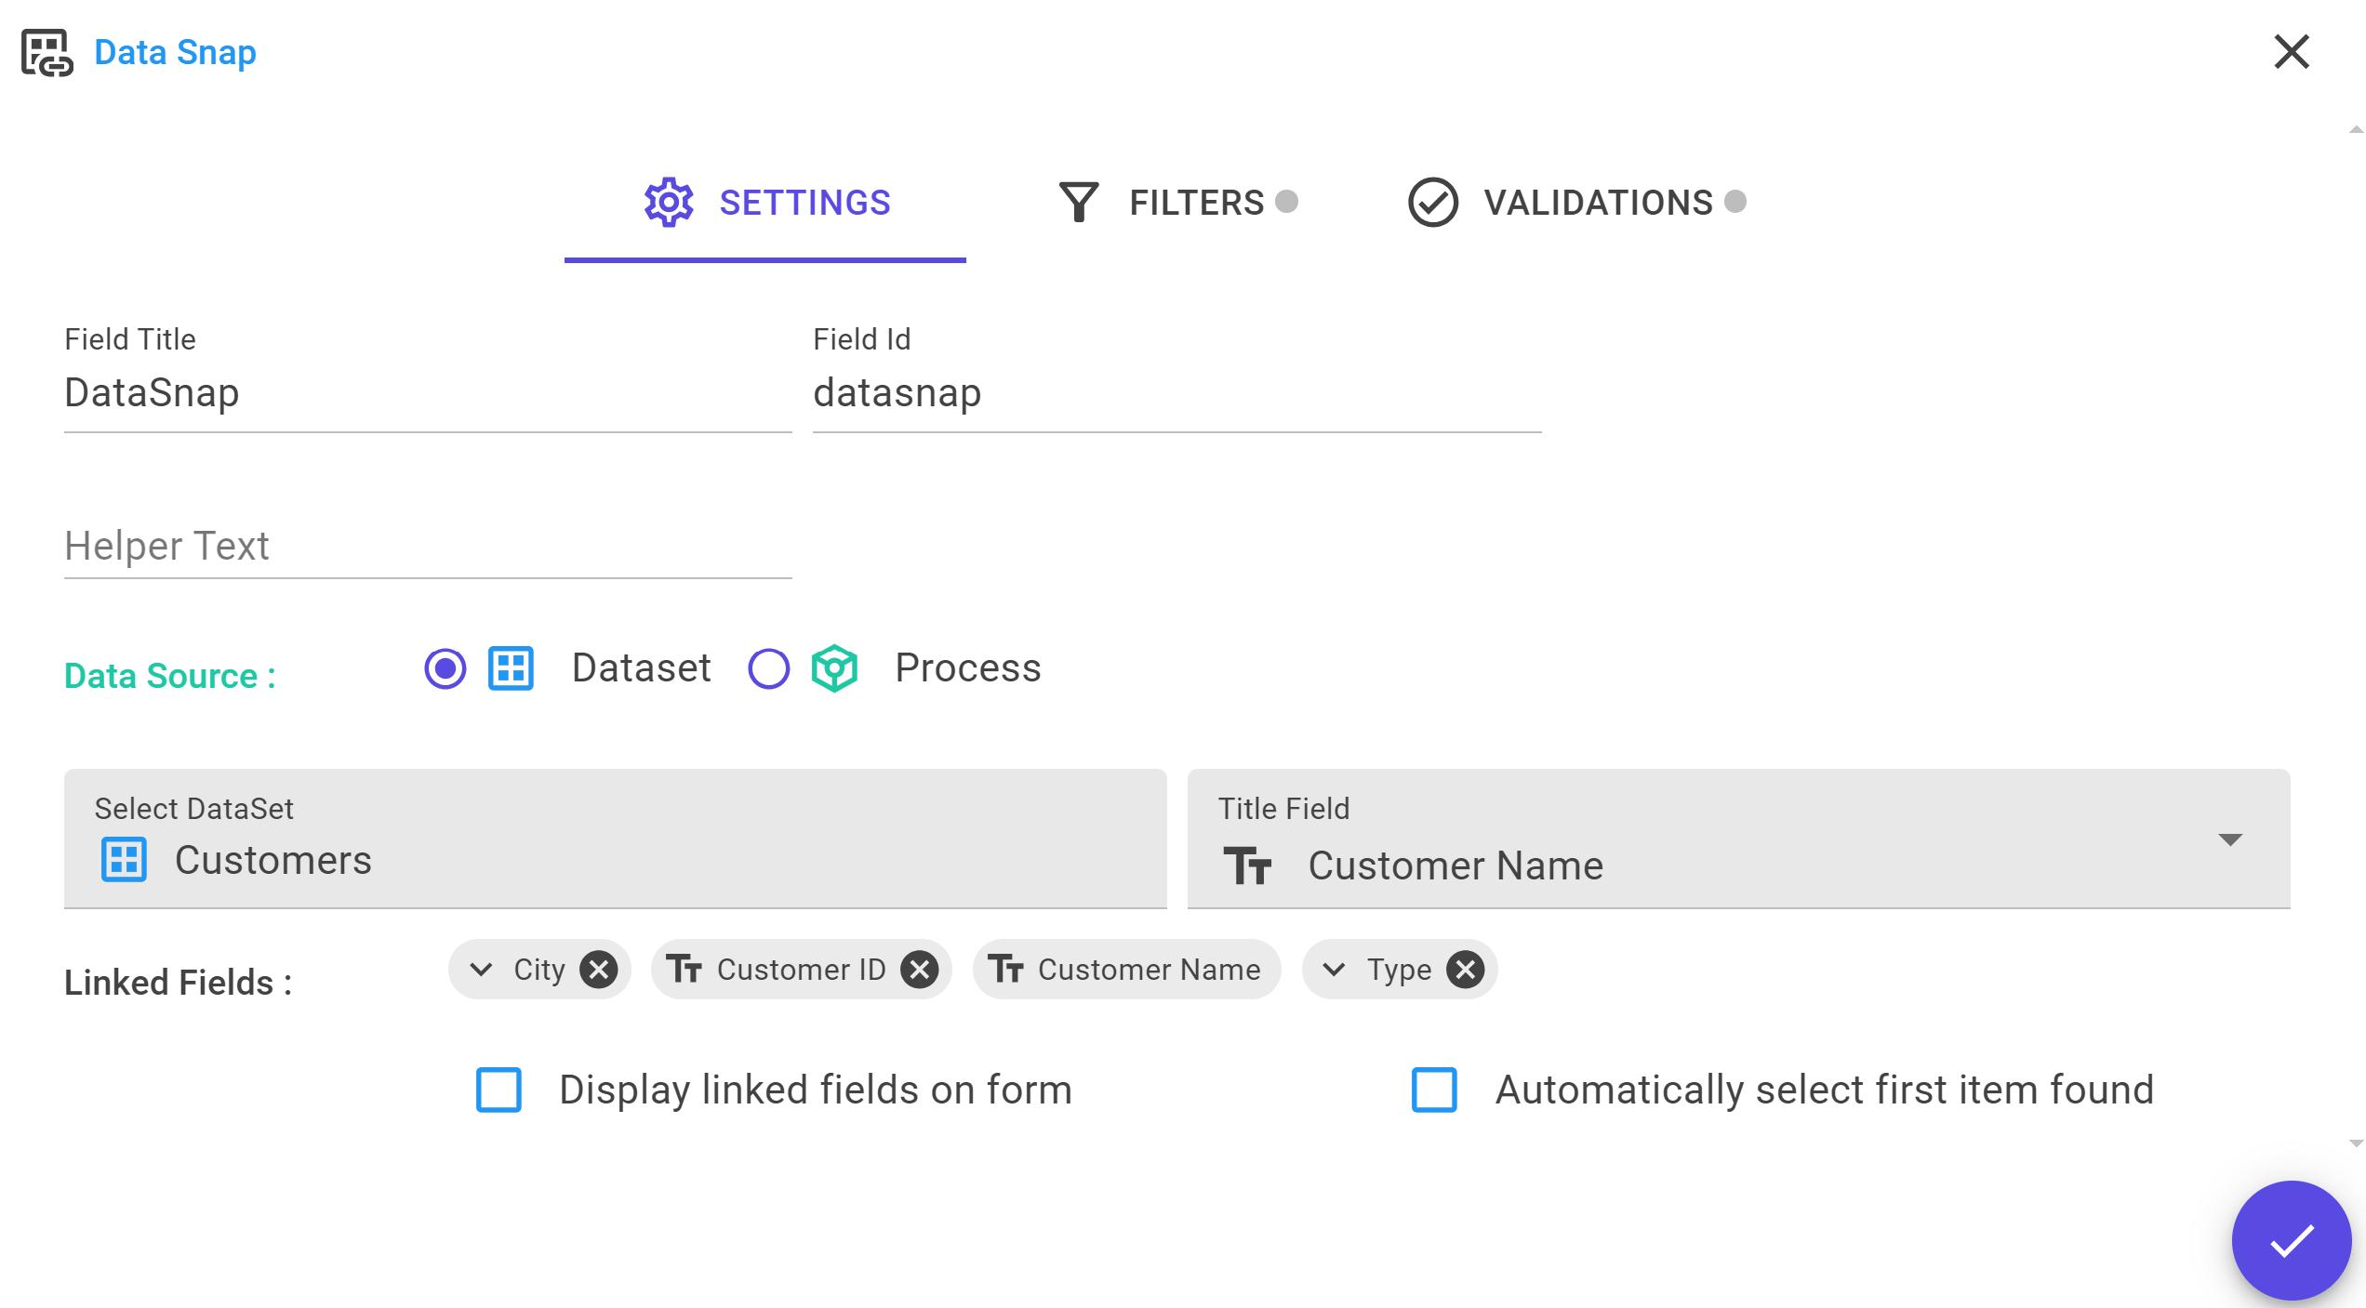
Task: Click the Data Snap title text
Action: point(175,52)
